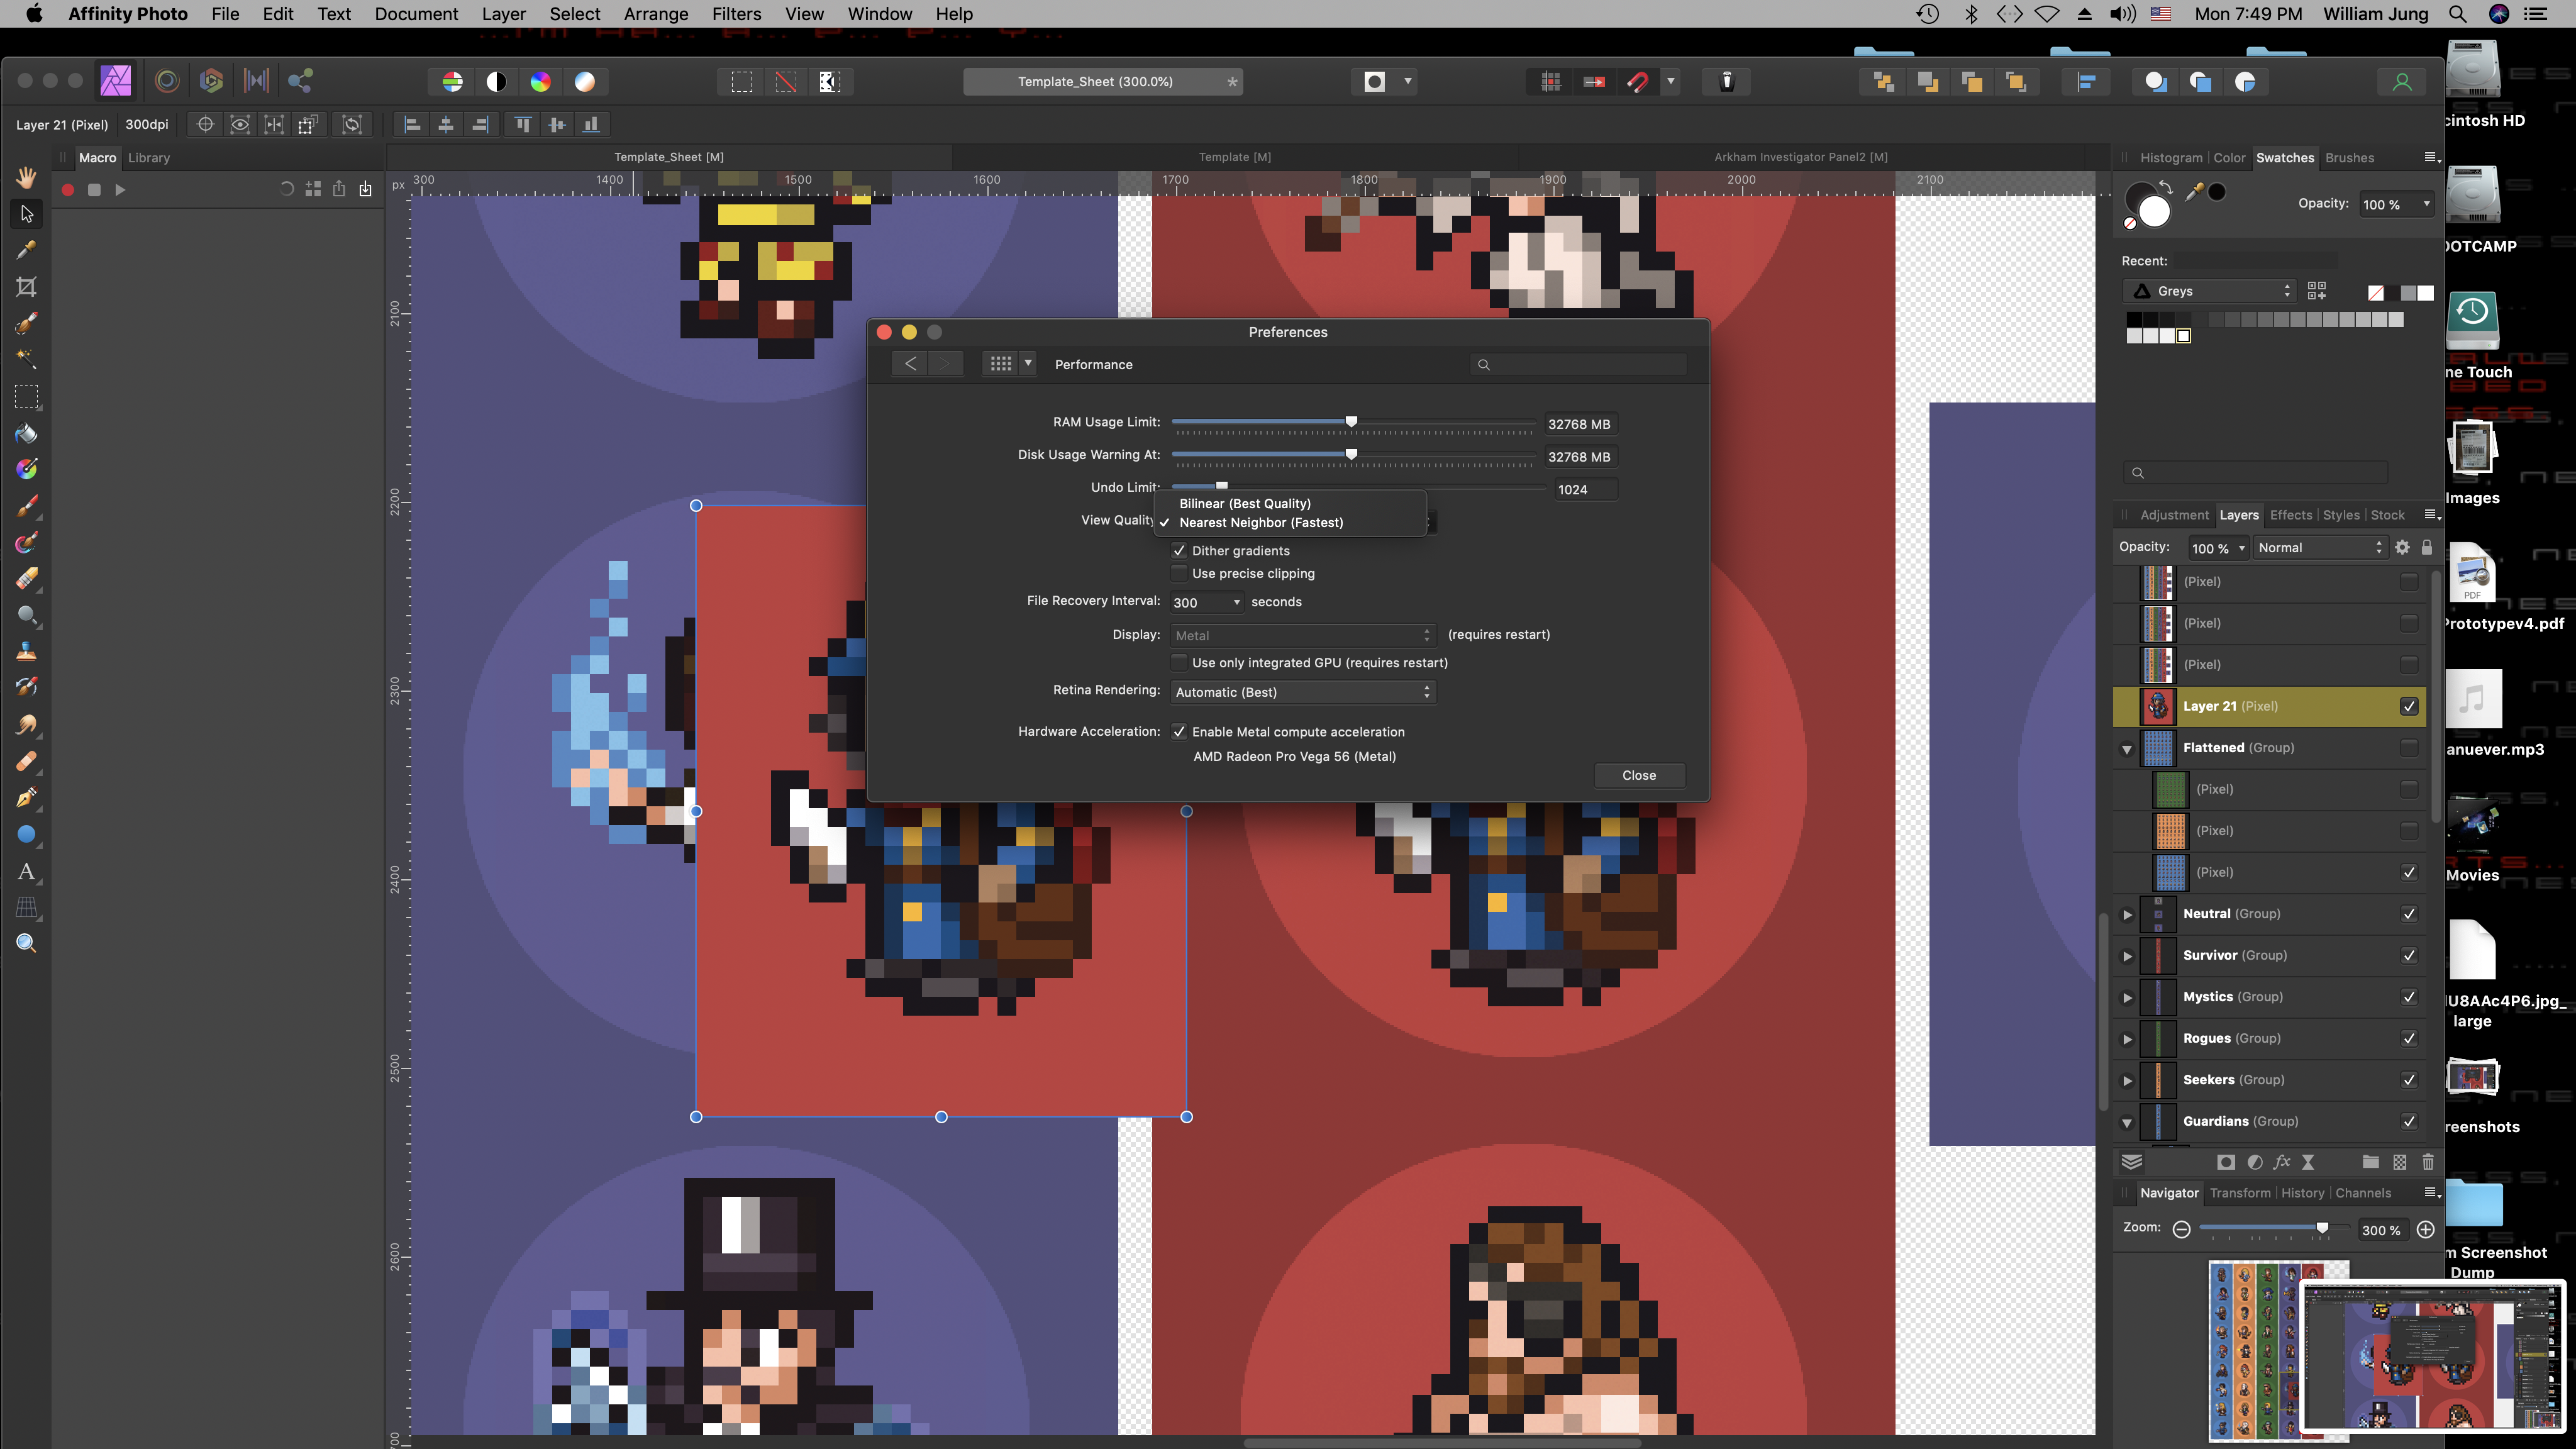Expand the Seekers group

[2127, 1081]
